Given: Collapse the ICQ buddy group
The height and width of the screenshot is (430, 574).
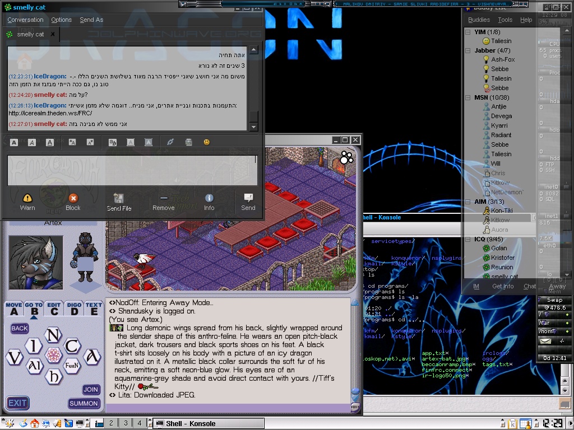Looking at the screenshot, I should click(x=468, y=240).
